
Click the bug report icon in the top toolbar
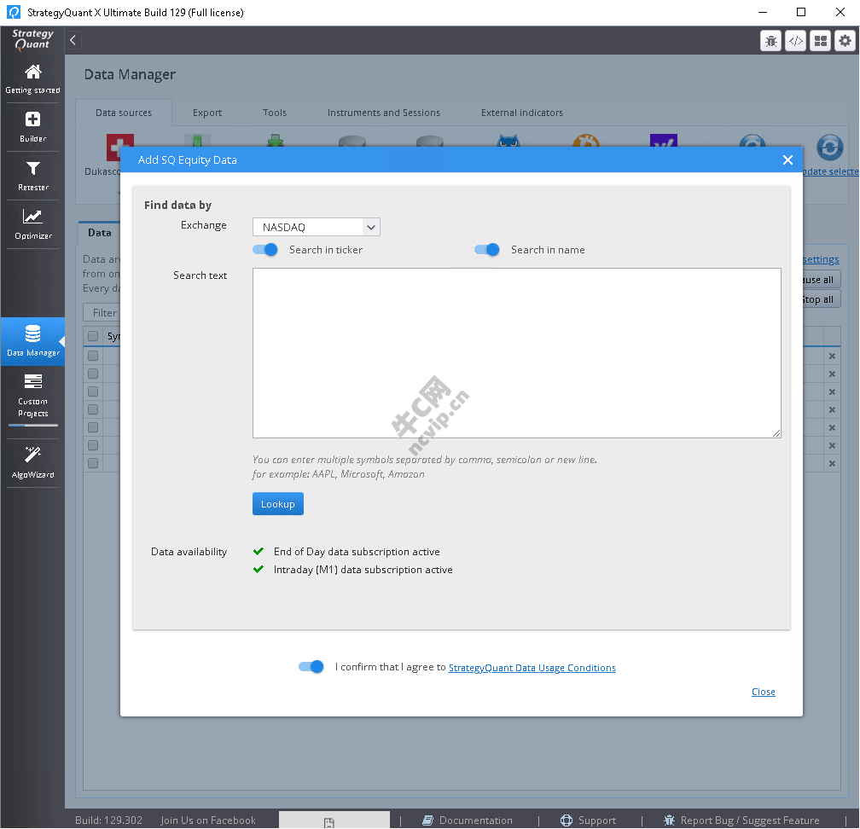pos(770,41)
